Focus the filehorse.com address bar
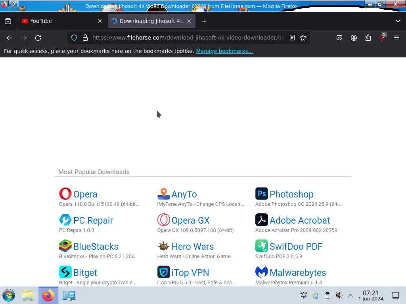 188,38
